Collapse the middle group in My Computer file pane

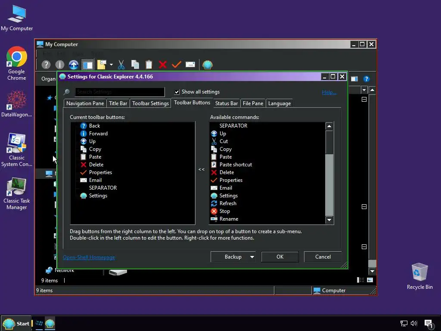click(x=364, y=206)
